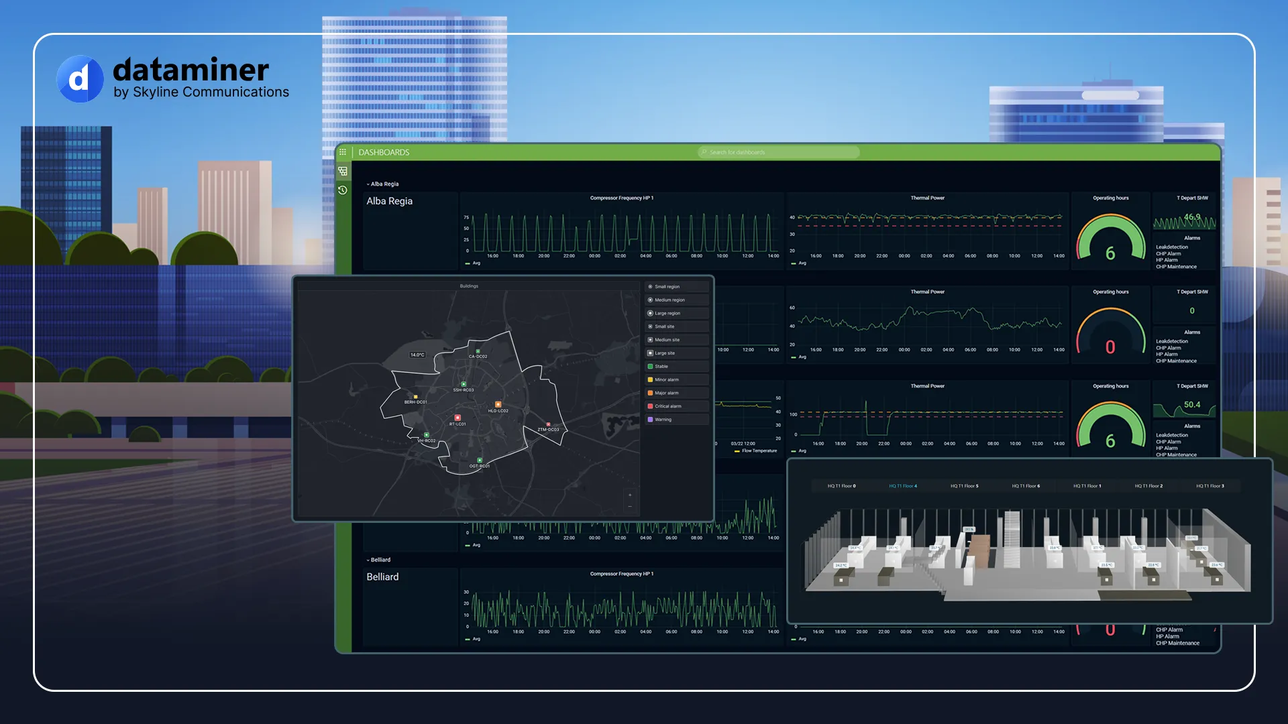Click the search magnifier icon
This screenshot has height=724, width=1288.
tap(704, 152)
